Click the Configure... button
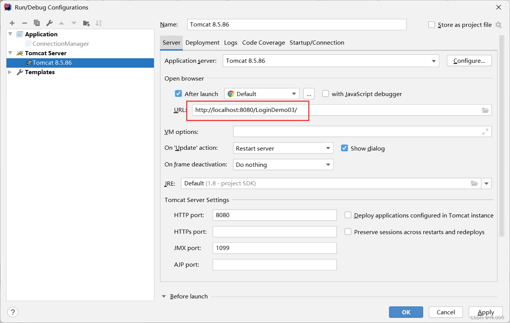 [469, 61]
